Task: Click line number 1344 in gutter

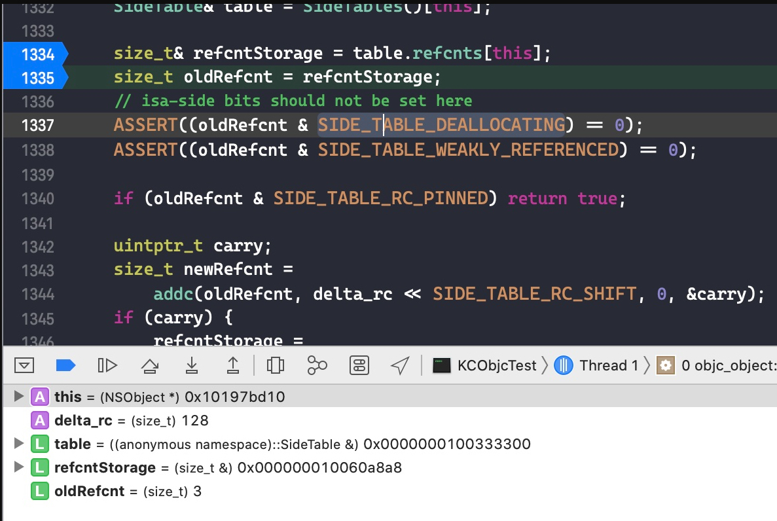Action: tap(38, 294)
